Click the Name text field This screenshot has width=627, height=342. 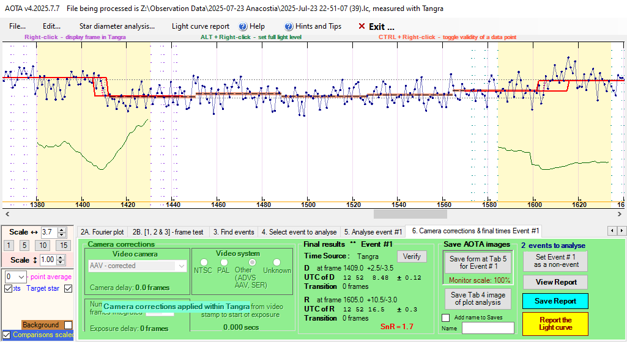pos(488,328)
